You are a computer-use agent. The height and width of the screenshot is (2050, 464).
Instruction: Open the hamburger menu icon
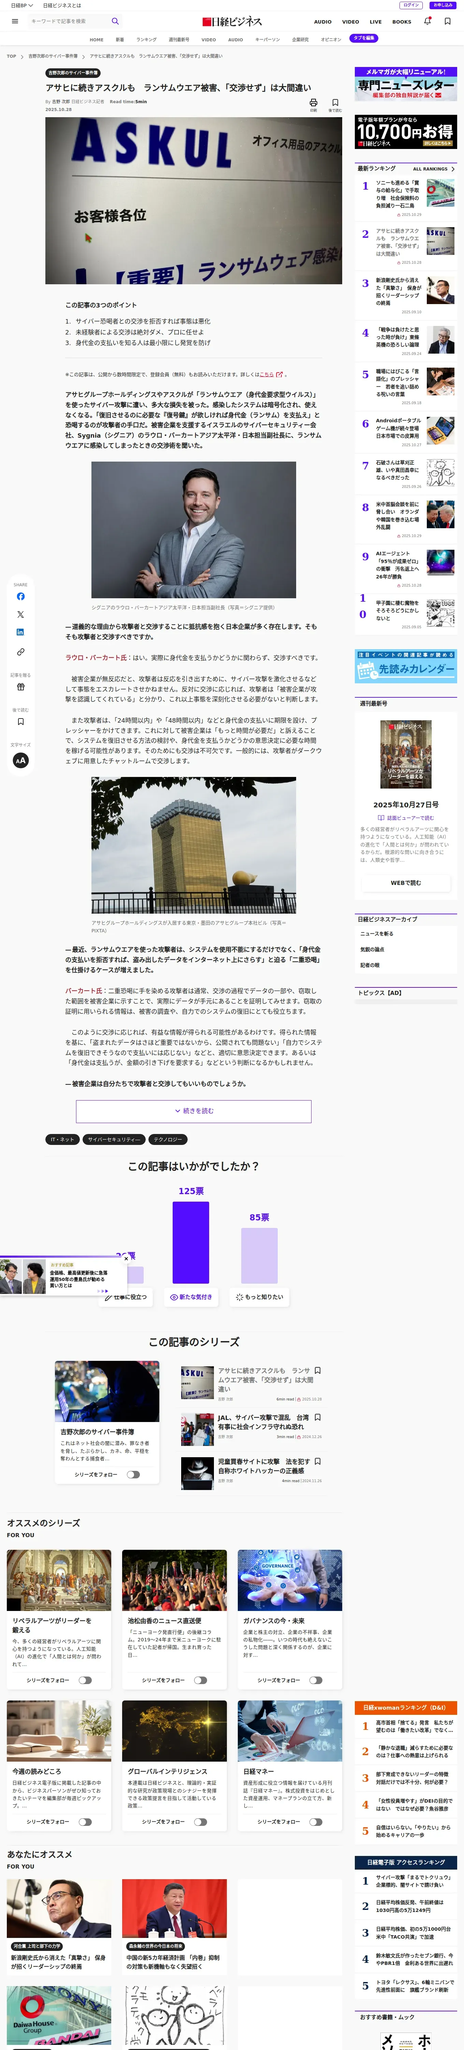click(15, 22)
